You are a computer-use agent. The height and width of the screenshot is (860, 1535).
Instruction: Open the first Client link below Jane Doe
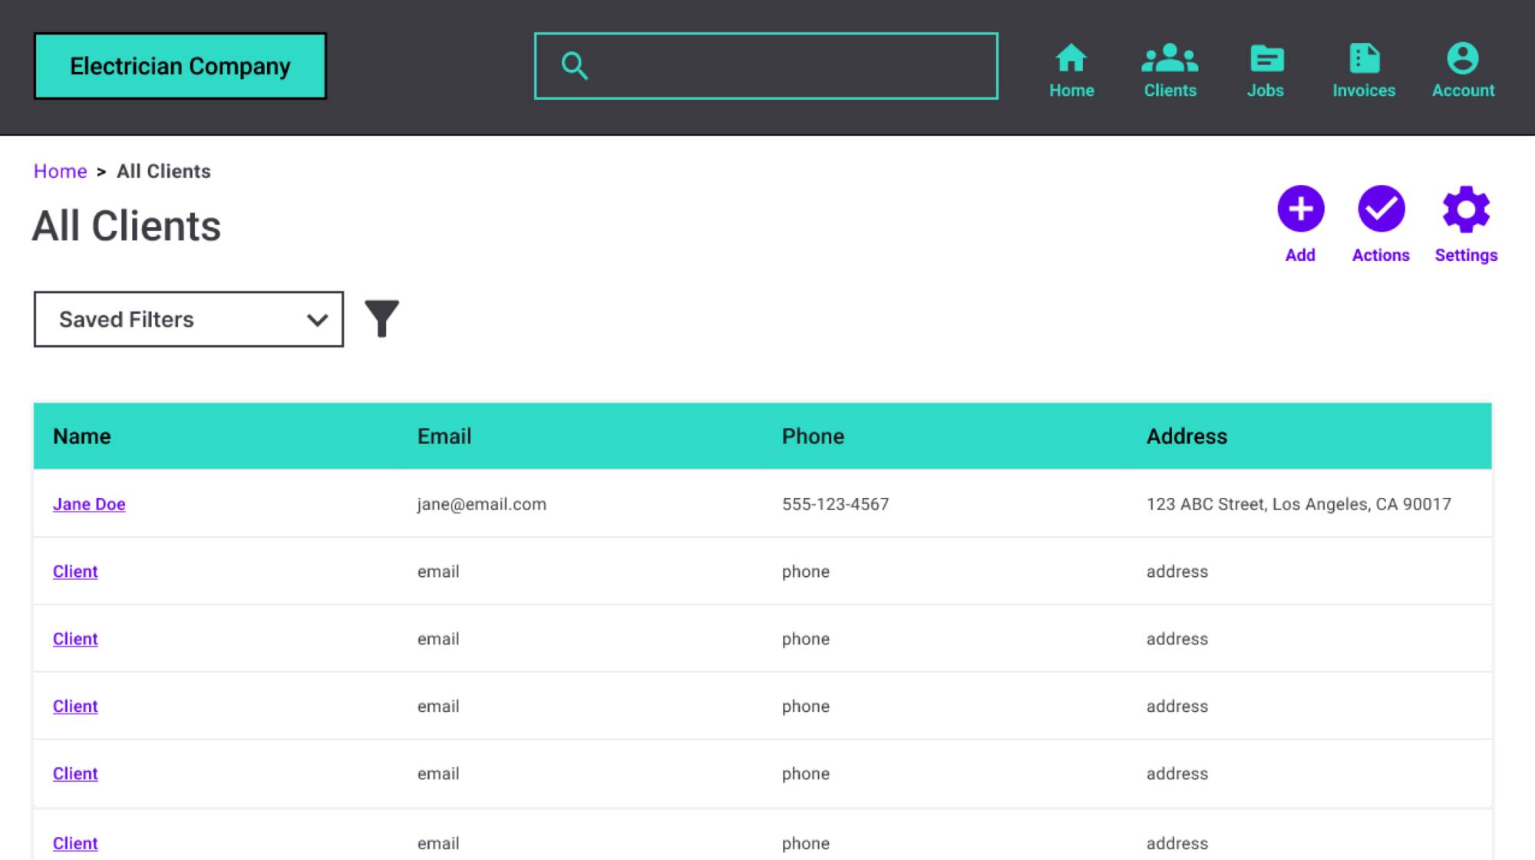tap(75, 572)
